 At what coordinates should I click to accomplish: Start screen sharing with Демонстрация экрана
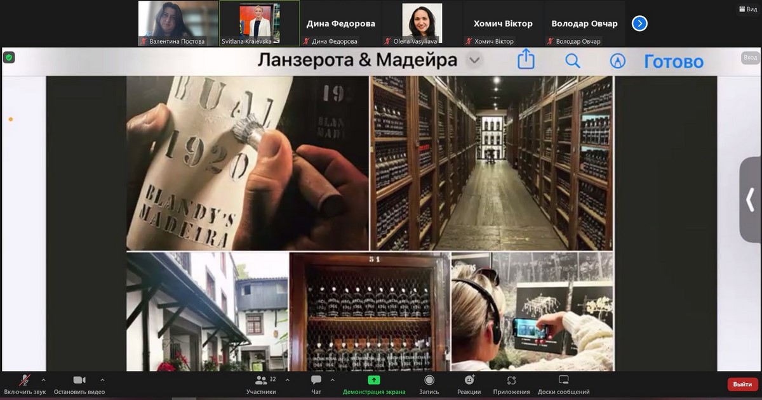point(374,384)
